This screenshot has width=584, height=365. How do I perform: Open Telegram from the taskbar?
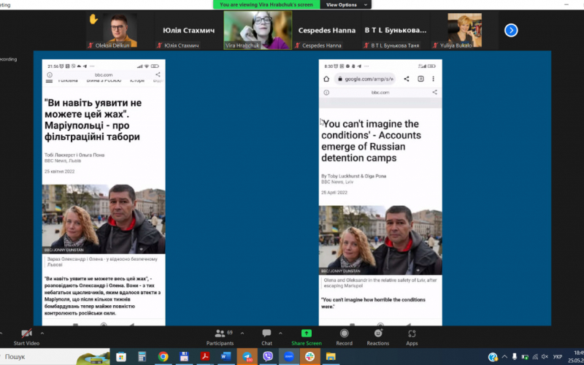tap(247, 357)
